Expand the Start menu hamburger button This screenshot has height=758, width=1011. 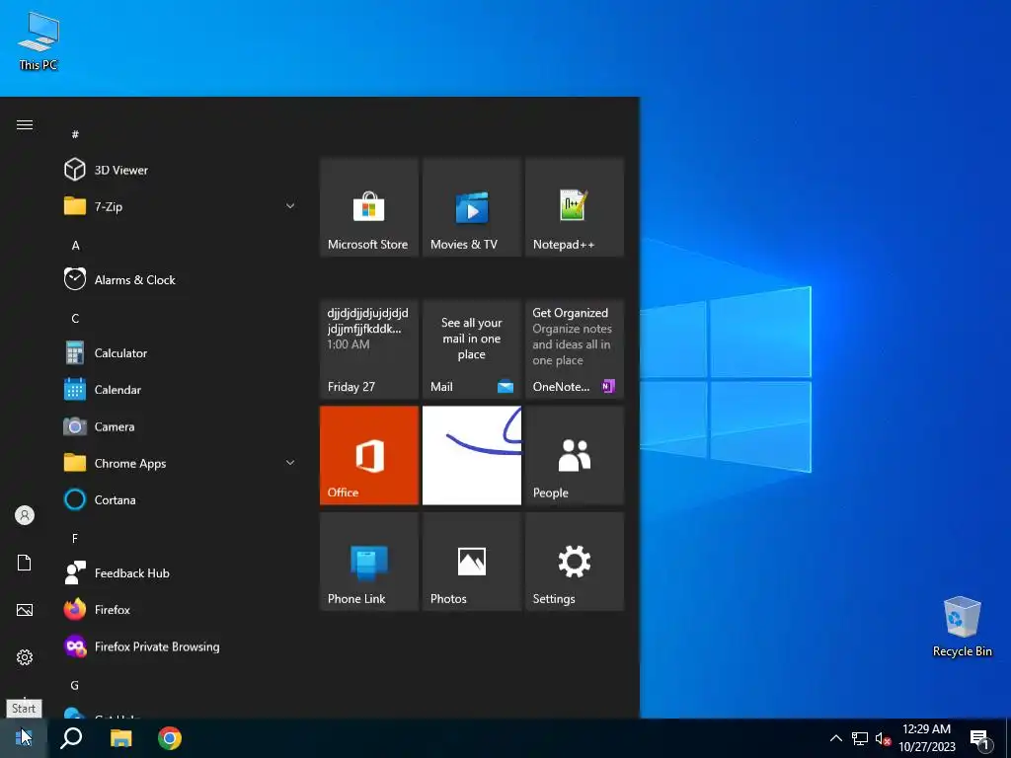coord(25,125)
